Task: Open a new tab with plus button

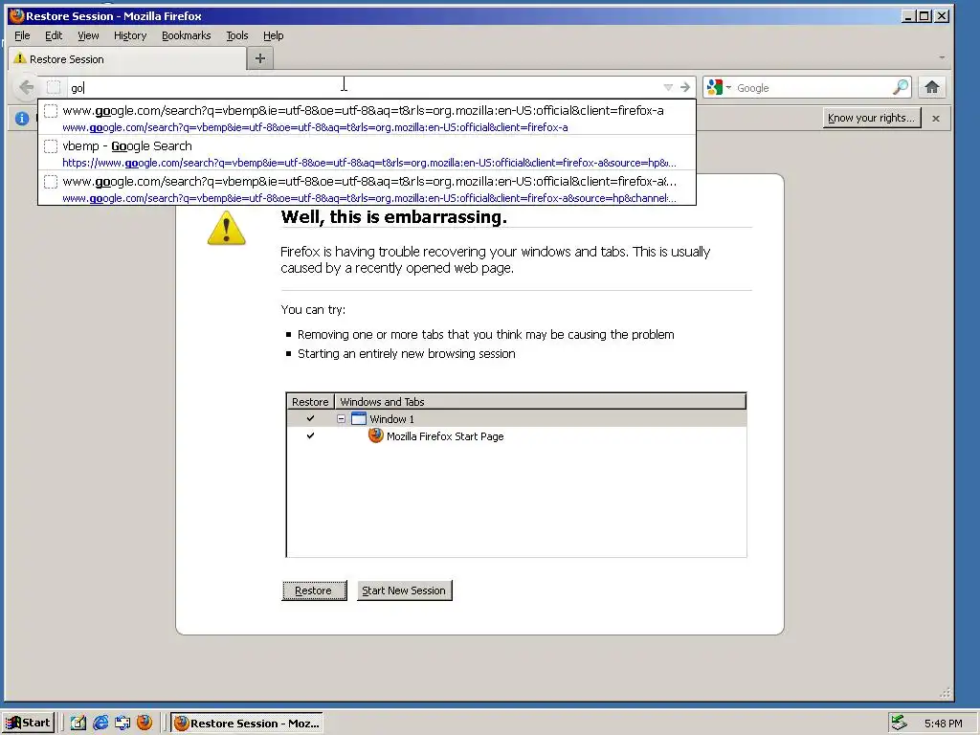Action: click(260, 58)
